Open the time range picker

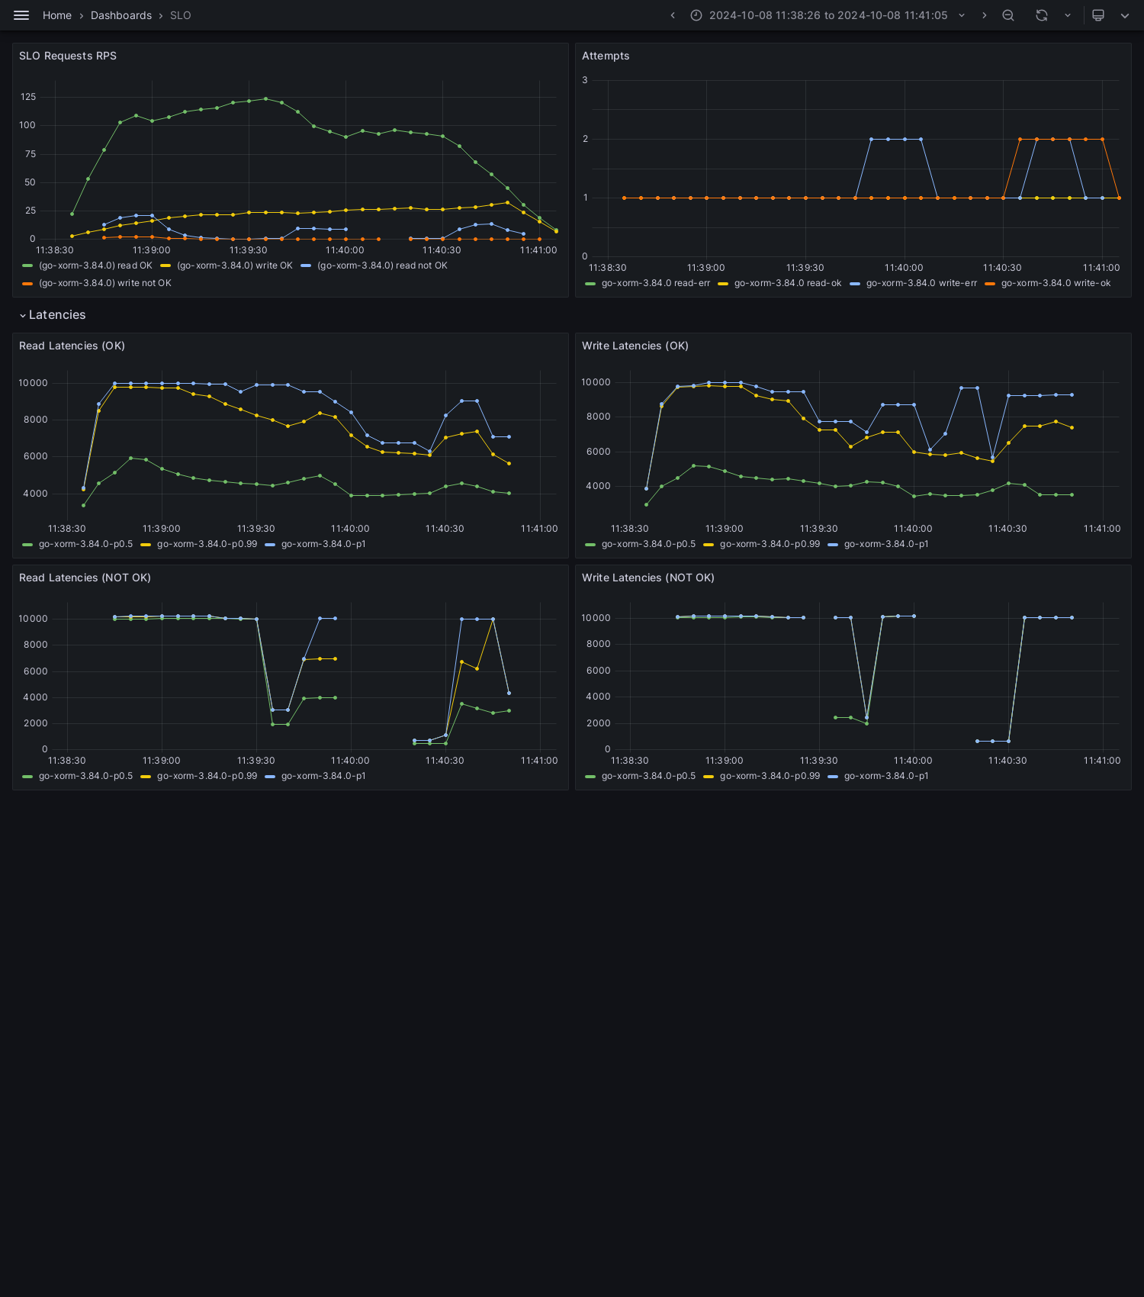click(828, 15)
